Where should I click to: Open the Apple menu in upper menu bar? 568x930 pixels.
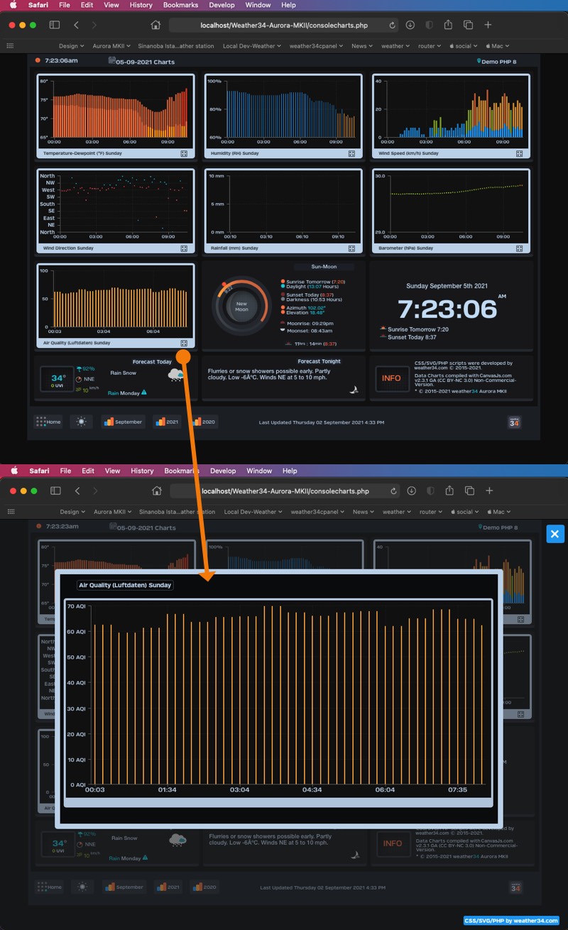pos(13,5)
